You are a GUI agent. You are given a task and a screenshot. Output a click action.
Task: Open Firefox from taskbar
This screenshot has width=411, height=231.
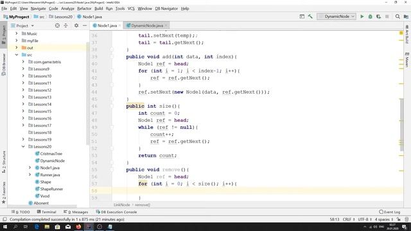point(78,227)
